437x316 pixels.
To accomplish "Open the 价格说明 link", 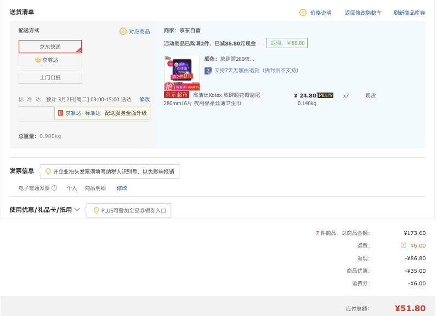I will coord(321,13).
